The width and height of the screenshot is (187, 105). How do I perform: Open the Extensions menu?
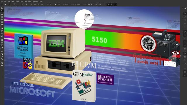(x=35, y=1)
